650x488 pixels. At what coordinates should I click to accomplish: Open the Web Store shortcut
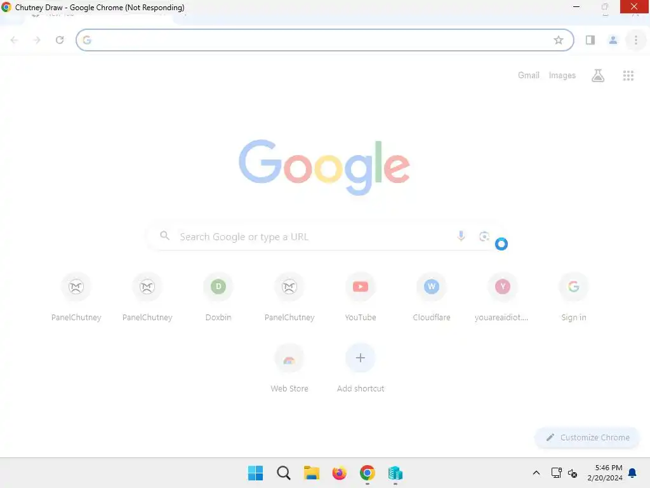pos(289,368)
